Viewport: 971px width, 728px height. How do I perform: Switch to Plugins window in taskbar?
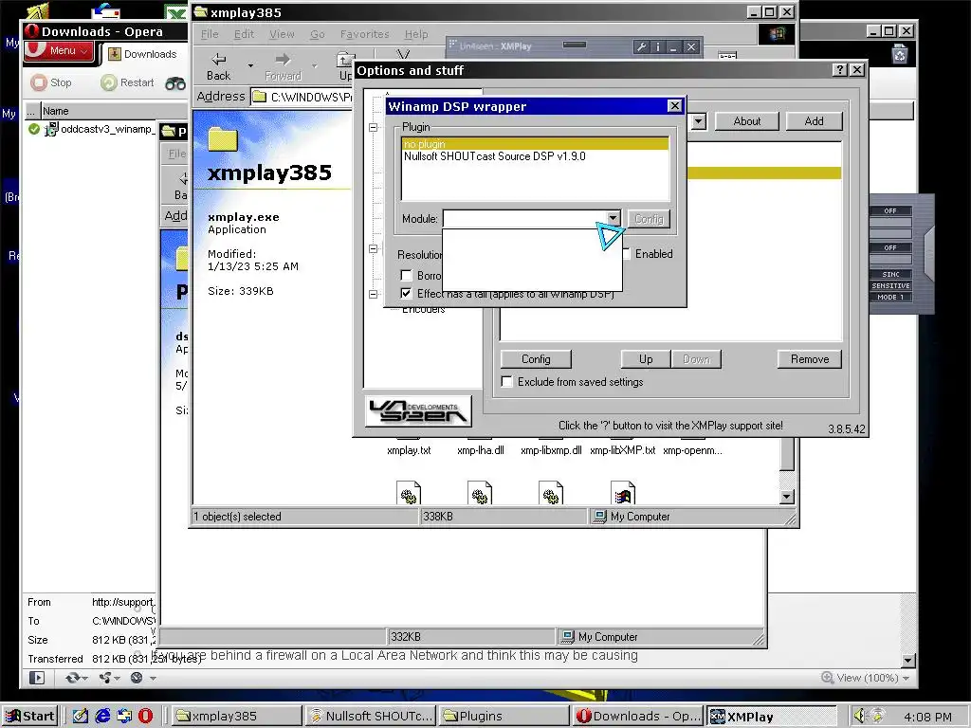point(504,717)
